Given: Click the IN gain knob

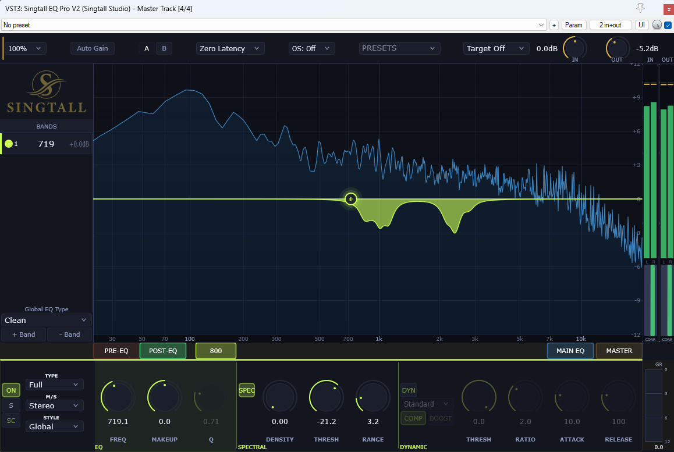Looking at the screenshot, I should click(574, 48).
